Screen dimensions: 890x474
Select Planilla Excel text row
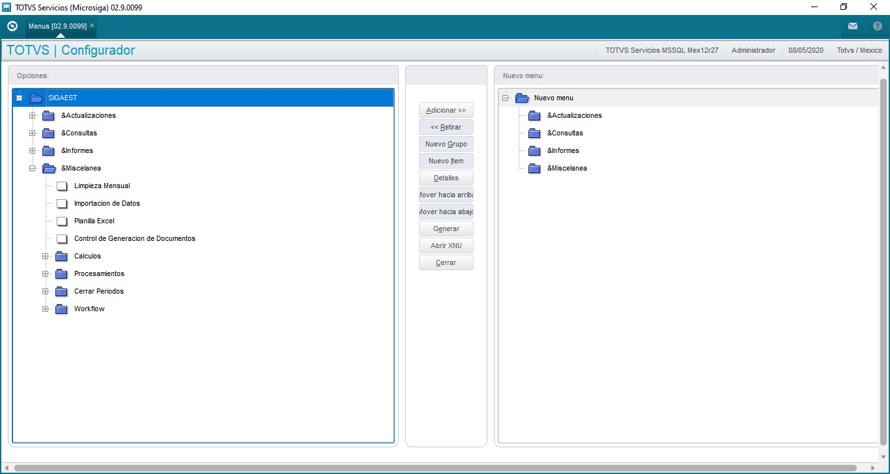(x=94, y=221)
